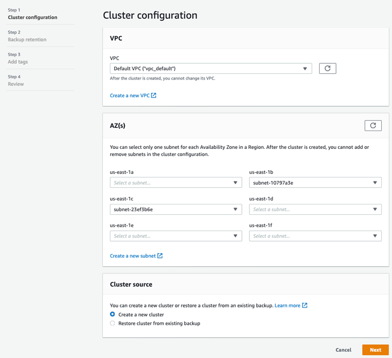Click external-link icon beside Create a new VPC

154,95
